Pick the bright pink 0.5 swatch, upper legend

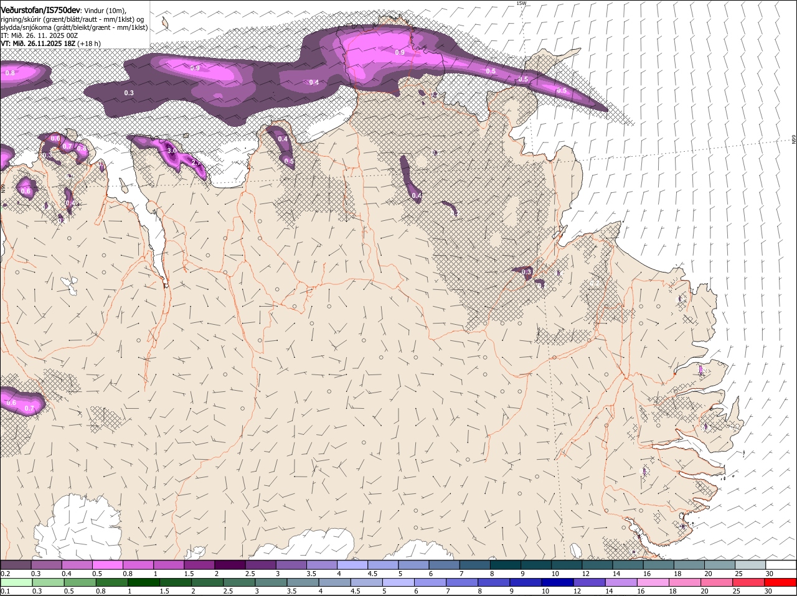[107, 565]
